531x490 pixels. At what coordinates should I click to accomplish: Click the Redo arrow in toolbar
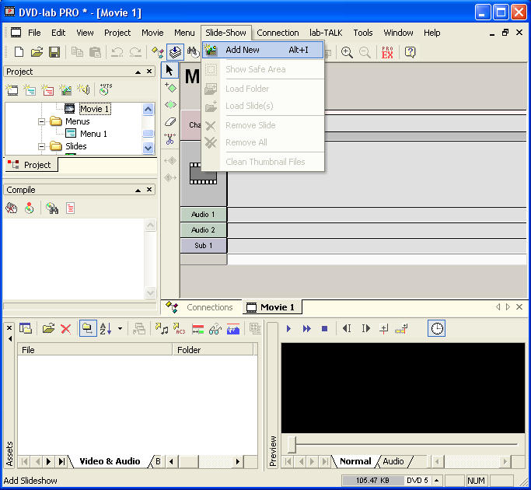point(135,52)
